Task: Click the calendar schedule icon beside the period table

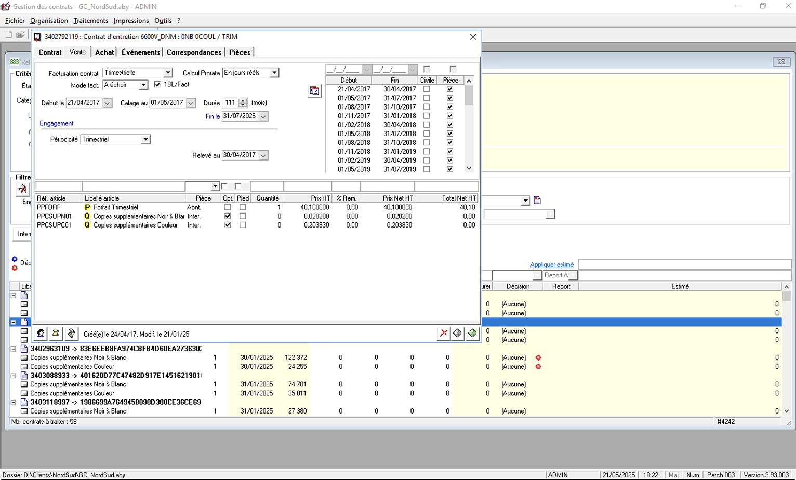Action: pyautogui.click(x=314, y=91)
